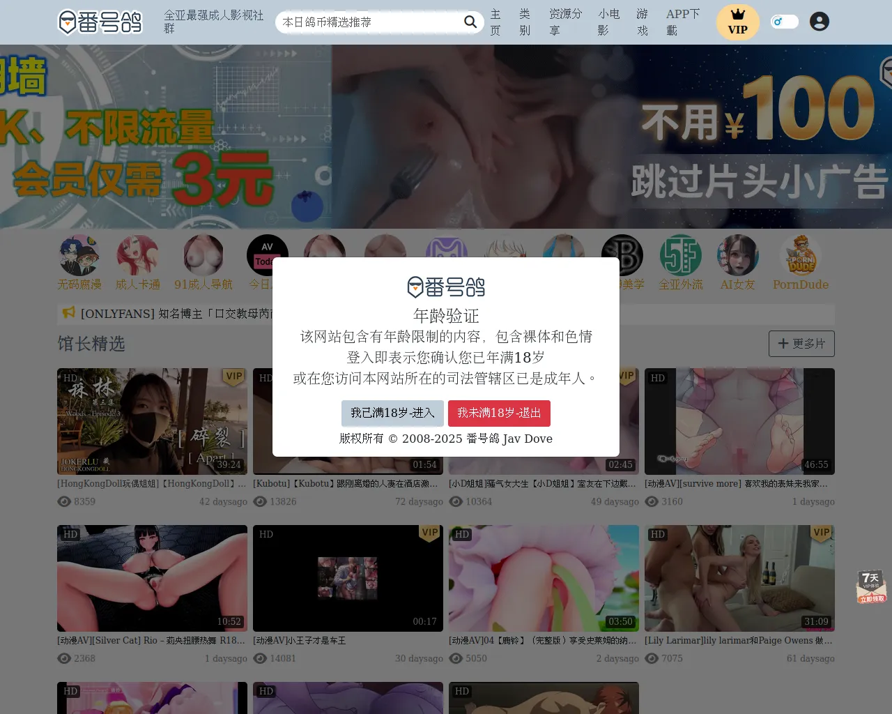Click the eye icon beside 13826 views
Viewport: 892px width, 714px height.
[260, 501]
